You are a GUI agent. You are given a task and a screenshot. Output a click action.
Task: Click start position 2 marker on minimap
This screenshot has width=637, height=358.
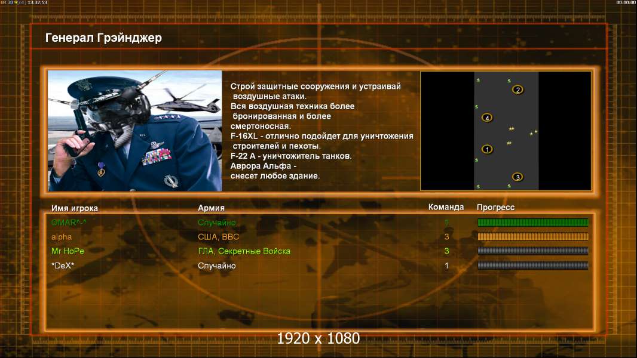tap(517, 89)
